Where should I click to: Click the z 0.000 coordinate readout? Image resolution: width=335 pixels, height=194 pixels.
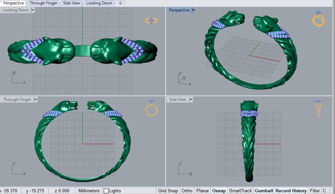[x=62, y=191]
